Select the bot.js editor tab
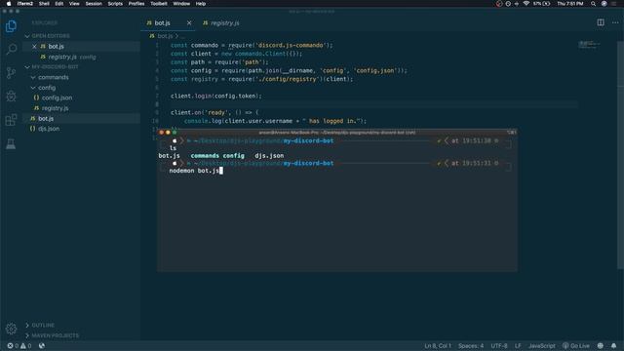 click(163, 23)
